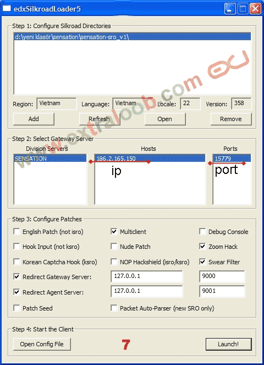Viewport: 264px width, 365px height.
Task: Select the sensation-sro_v1 directory entry
Action: coord(133,37)
